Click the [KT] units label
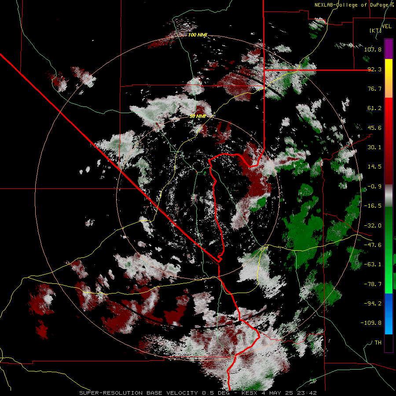The height and width of the screenshot is (396, 396). click(x=375, y=30)
